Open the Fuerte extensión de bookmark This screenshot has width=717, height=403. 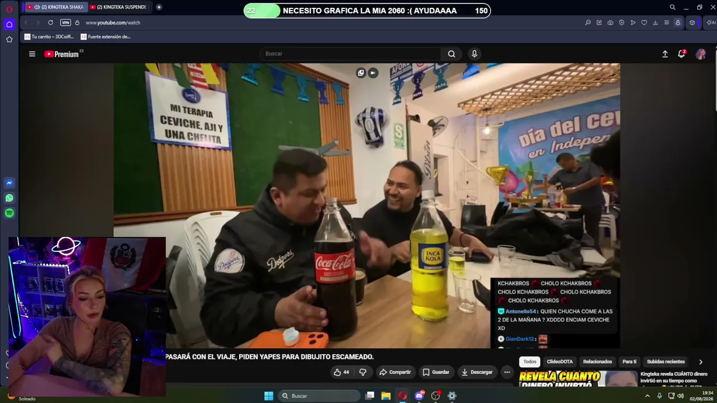(x=106, y=37)
